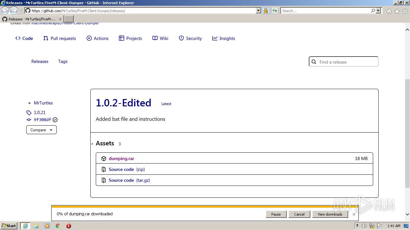Image resolution: width=410 pixels, height=230 pixels.
Task: Click the scrollbar down arrow
Action: pos(407,214)
